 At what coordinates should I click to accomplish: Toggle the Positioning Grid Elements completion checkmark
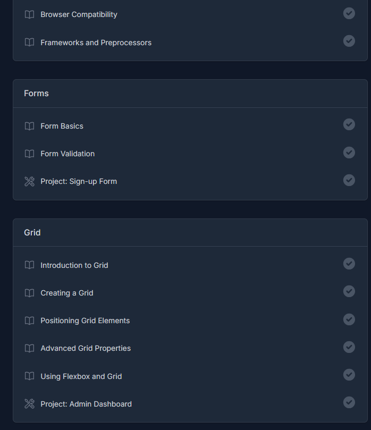click(x=349, y=319)
